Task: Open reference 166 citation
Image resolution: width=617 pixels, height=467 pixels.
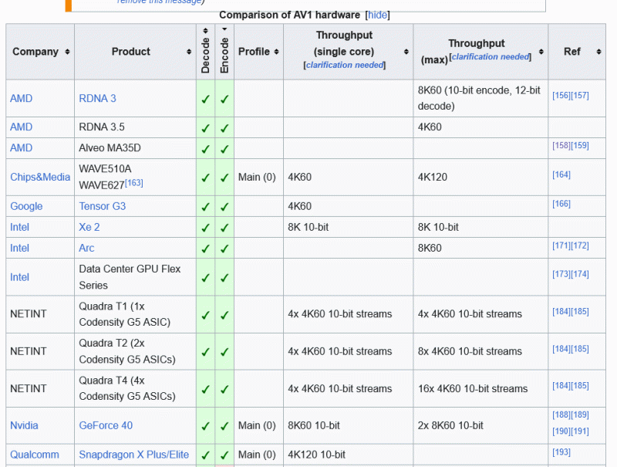Action: pyautogui.click(x=561, y=204)
